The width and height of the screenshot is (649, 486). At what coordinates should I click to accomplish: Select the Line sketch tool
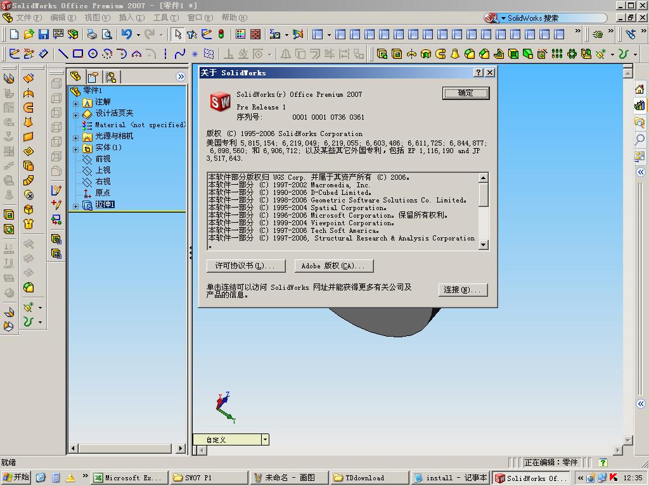point(63,54)
